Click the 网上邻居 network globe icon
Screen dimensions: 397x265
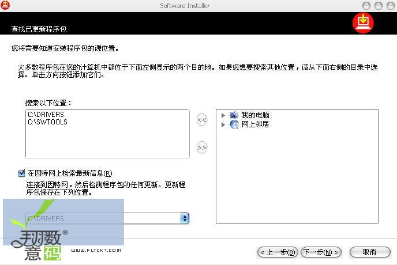(234, 124)
